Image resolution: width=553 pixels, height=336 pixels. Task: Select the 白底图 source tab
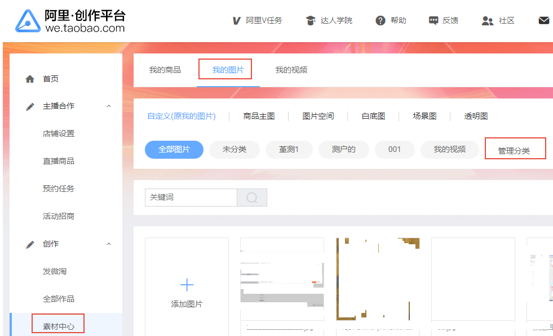374,116
